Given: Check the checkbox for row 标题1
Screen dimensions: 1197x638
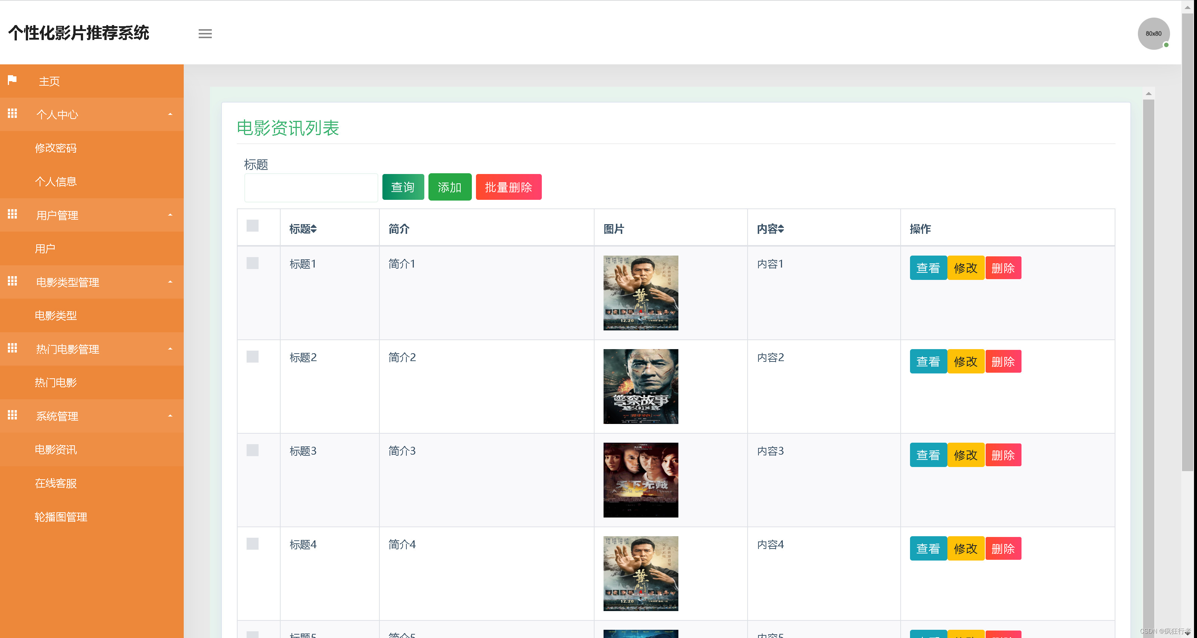Looking at the screenshot, I should 252,263.
